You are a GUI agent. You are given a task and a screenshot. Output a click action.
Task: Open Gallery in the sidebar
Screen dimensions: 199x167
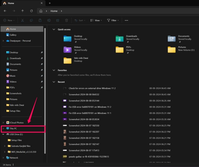point(13,35)
